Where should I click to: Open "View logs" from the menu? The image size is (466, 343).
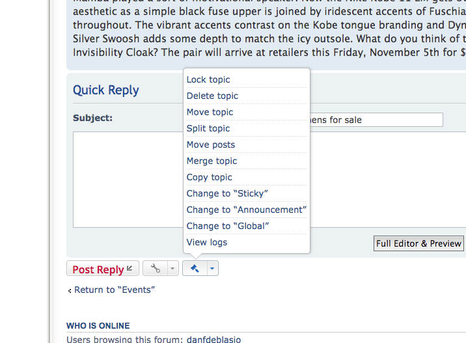207,242
